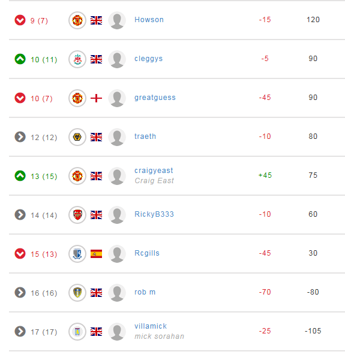The height and width of the screenshot is (352, 345).
Task: Click the red down arrow beside Howson
Action: point(20,20)
